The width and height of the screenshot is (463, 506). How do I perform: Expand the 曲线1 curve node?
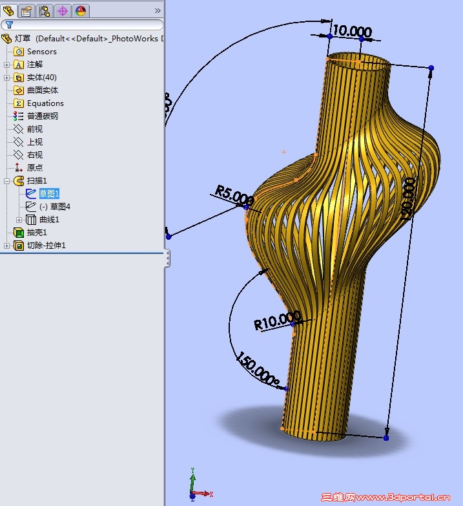point(19,220)
